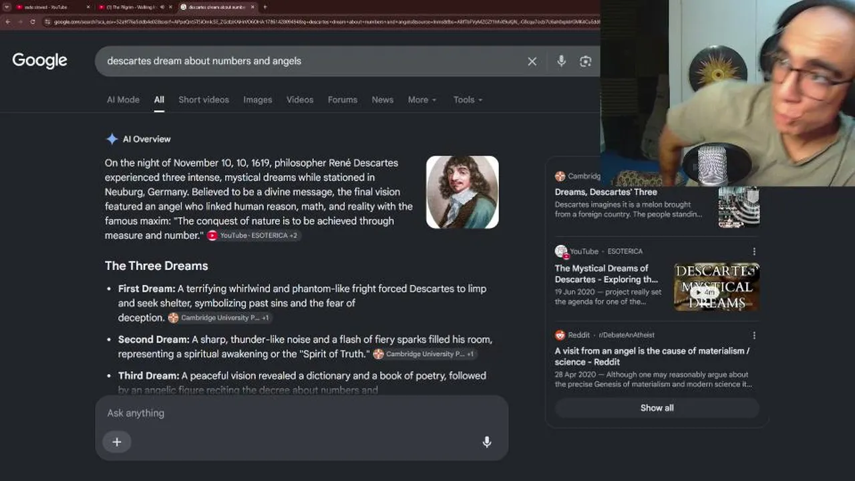Viewport: 855px width, 481px height.
Task: Click the ESOTERICA channel avatar icon
Action: coord(561,252)
